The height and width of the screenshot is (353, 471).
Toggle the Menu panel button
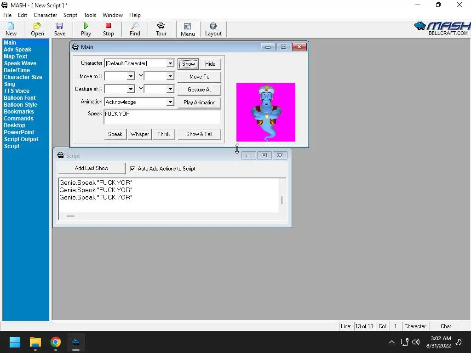click(188, 29)
